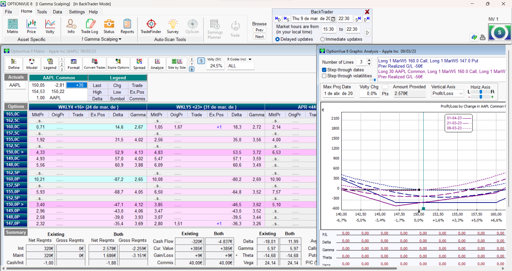
Task: Select the 150,0C > option row label
Action: [15, 152]
